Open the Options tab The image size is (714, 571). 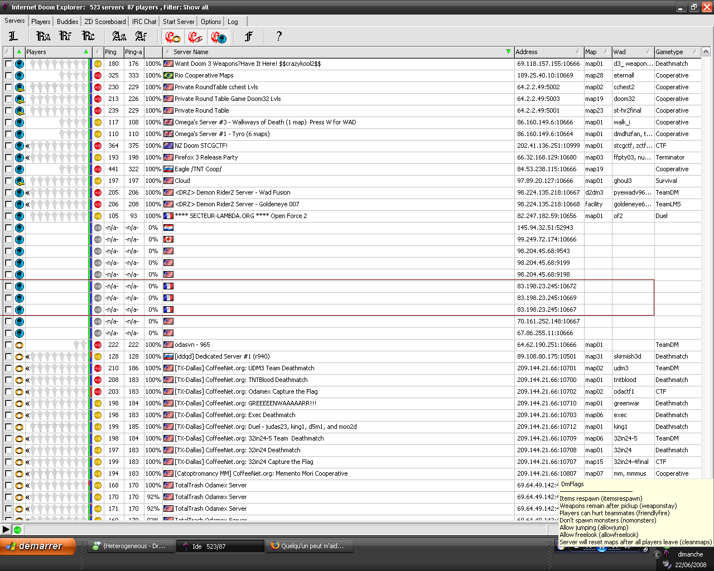click(x=211, y=22)
